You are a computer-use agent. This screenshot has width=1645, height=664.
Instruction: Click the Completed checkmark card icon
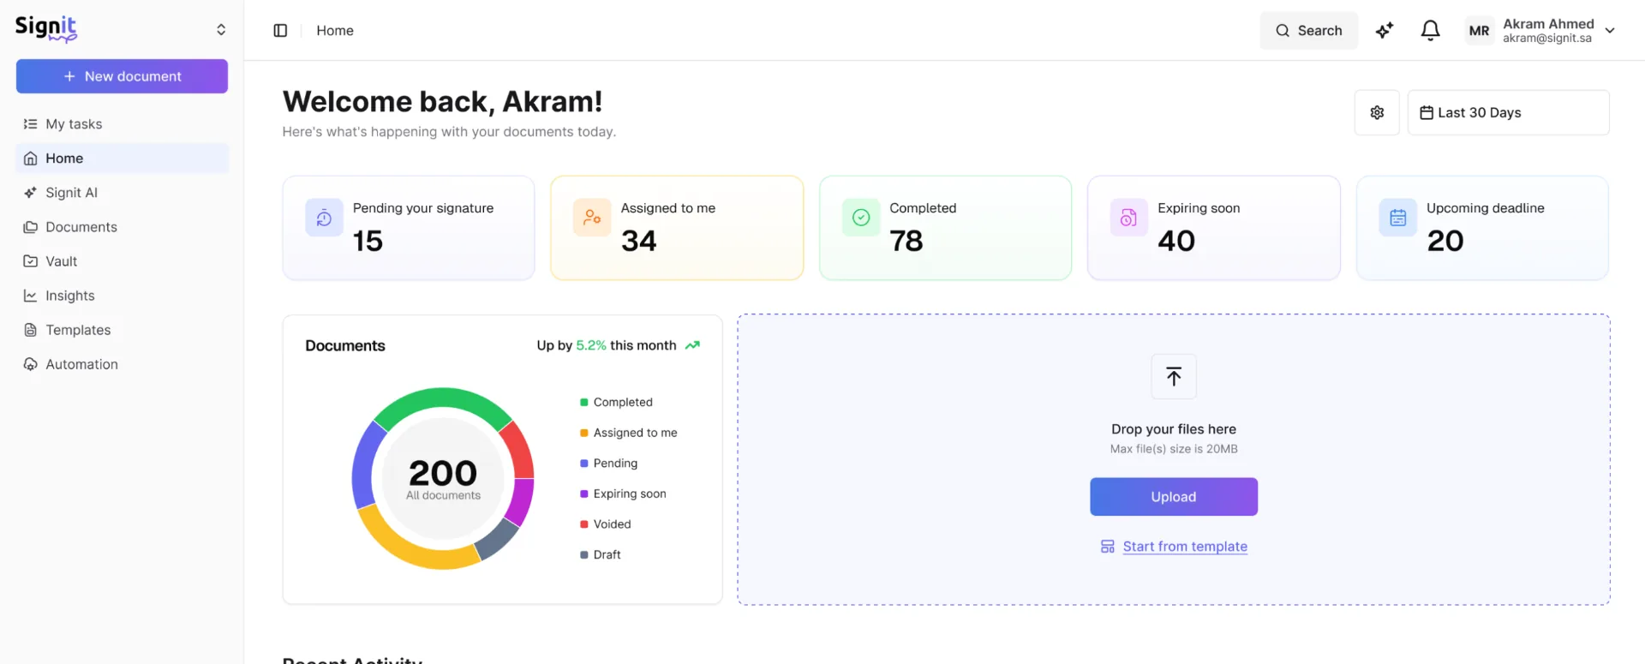click(861, 218)
